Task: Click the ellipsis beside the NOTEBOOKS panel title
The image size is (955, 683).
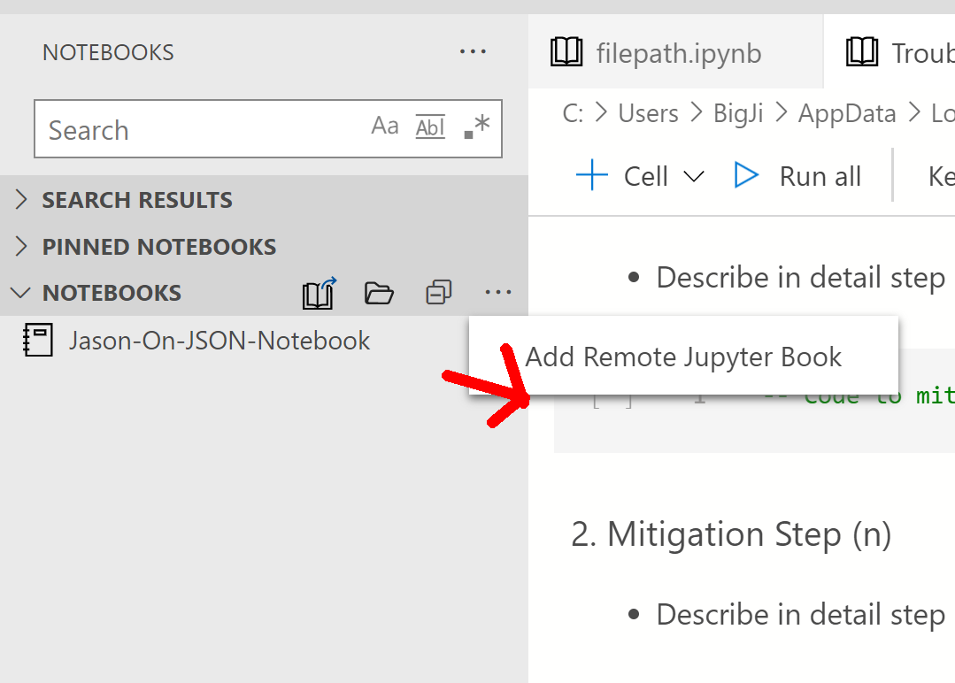Action: click(x=474, y=52)
